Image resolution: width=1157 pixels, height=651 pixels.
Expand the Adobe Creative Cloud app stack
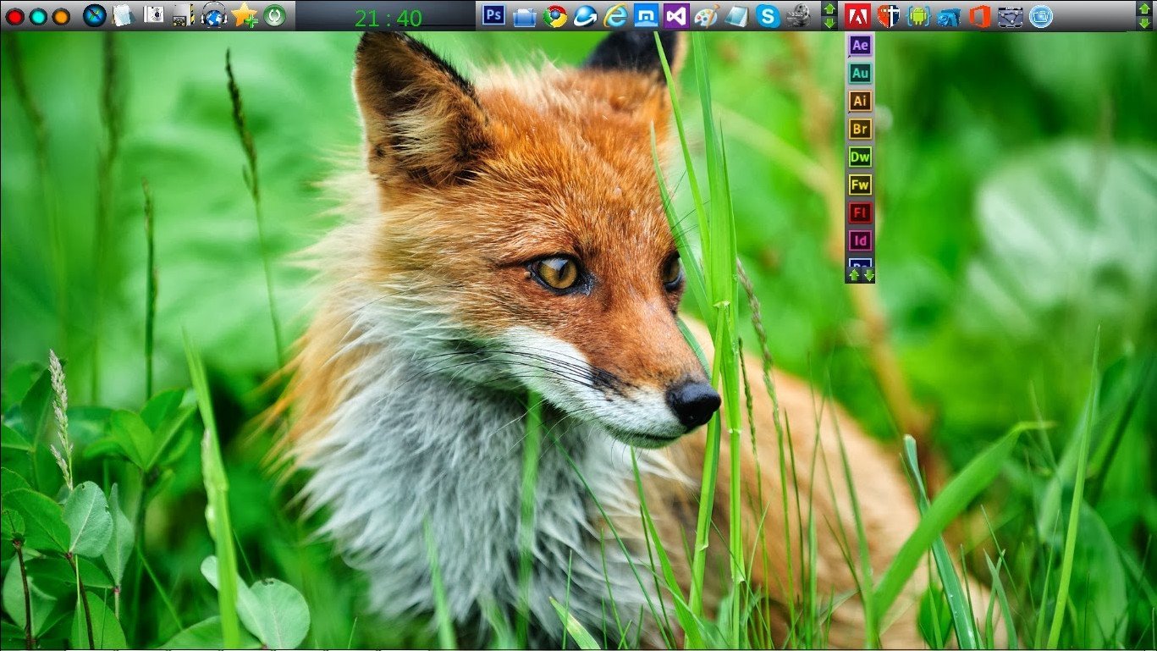[x=857, y=15]
